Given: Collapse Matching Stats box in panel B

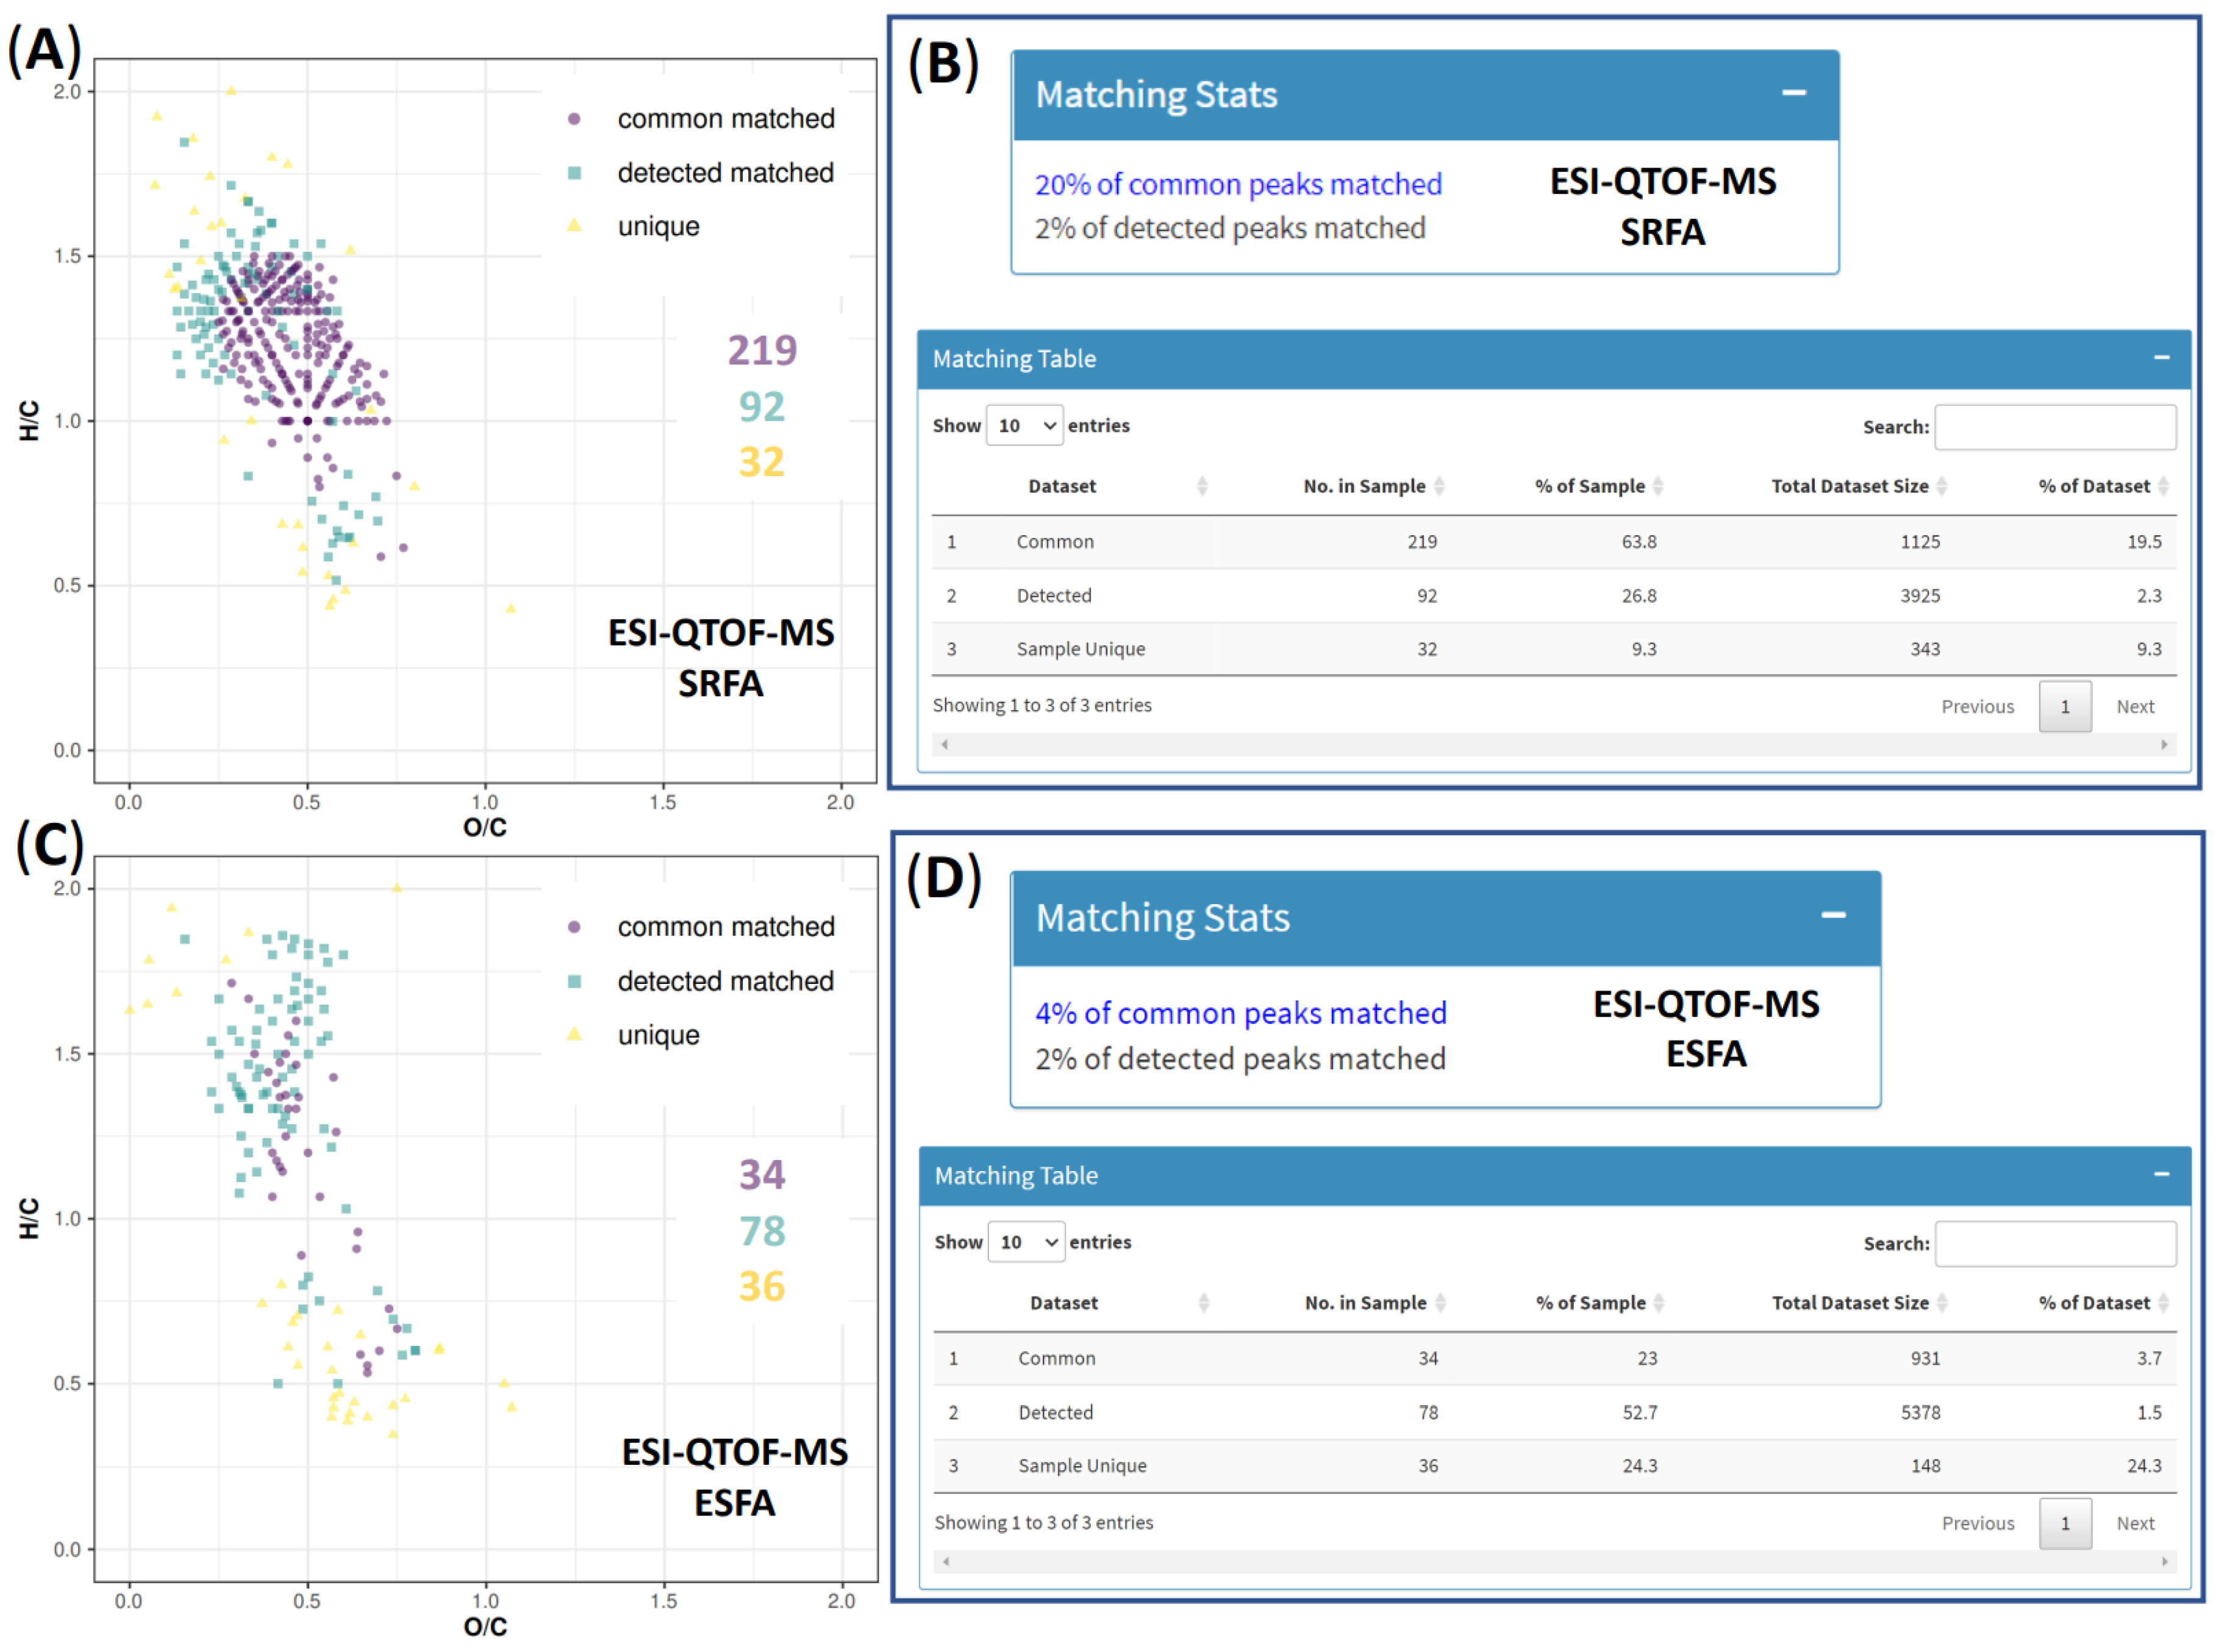Looking at the screenshot, I should (x=1793, y=93).
